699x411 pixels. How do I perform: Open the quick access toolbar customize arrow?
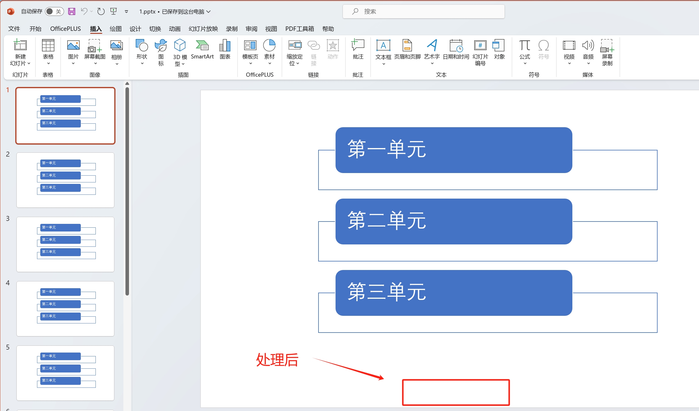pos(126,11)
